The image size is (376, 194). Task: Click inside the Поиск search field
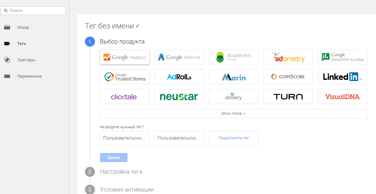33,10
